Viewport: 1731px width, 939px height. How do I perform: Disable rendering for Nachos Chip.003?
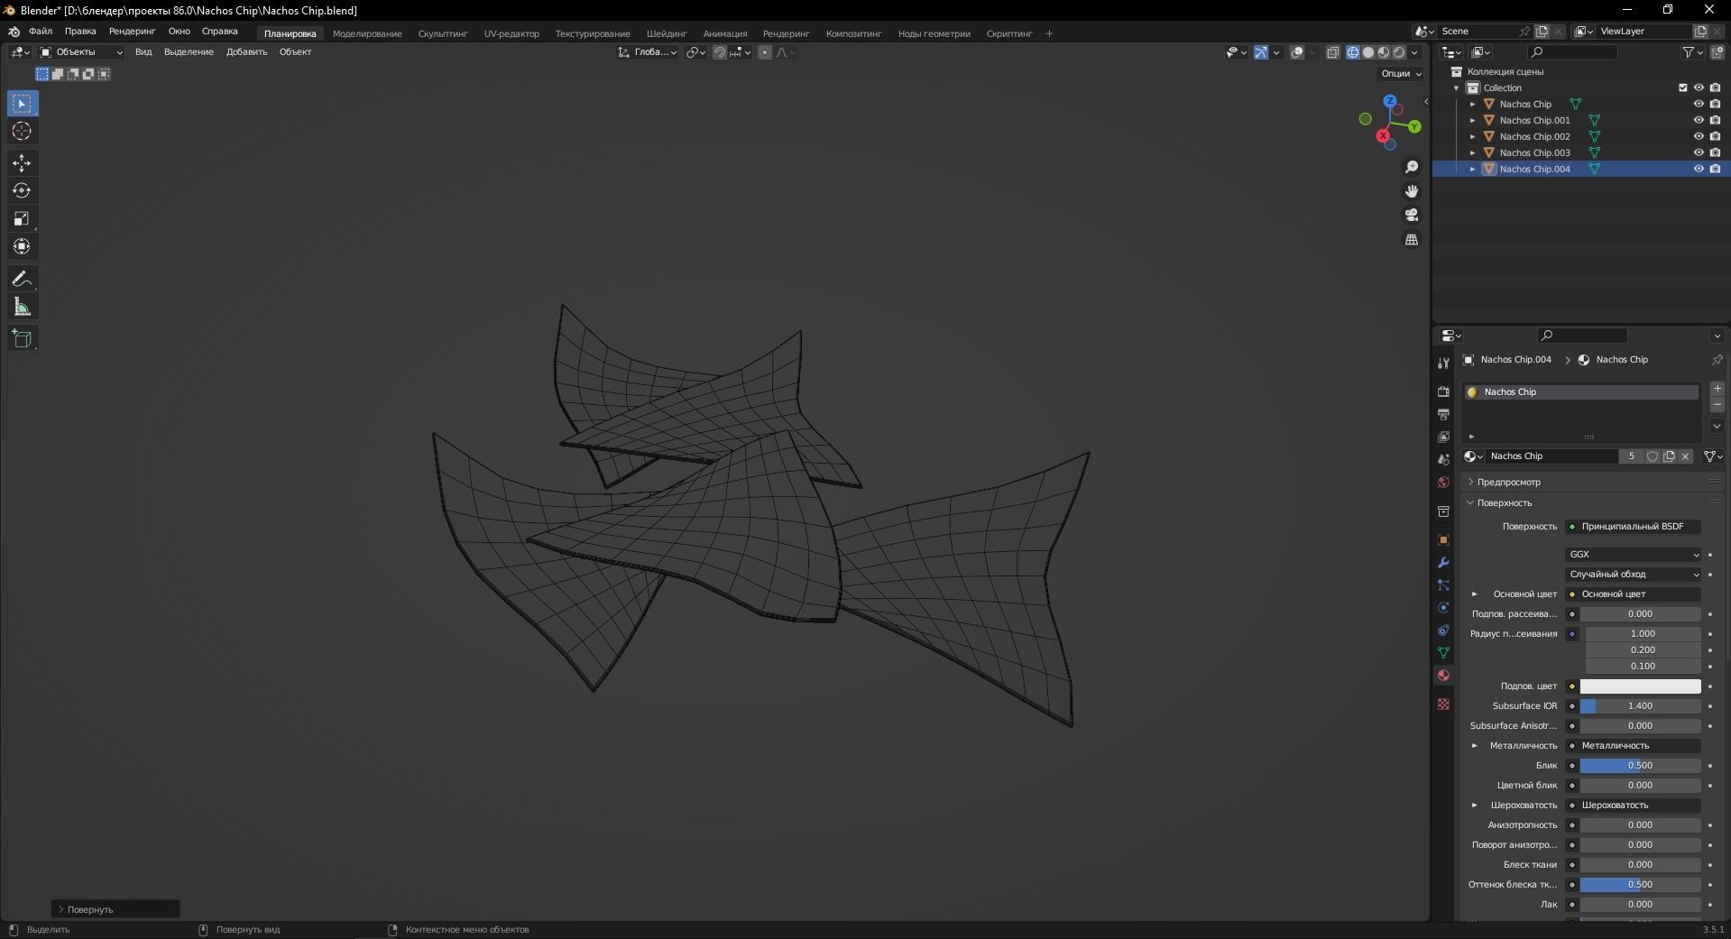(x=1715, y=152)
